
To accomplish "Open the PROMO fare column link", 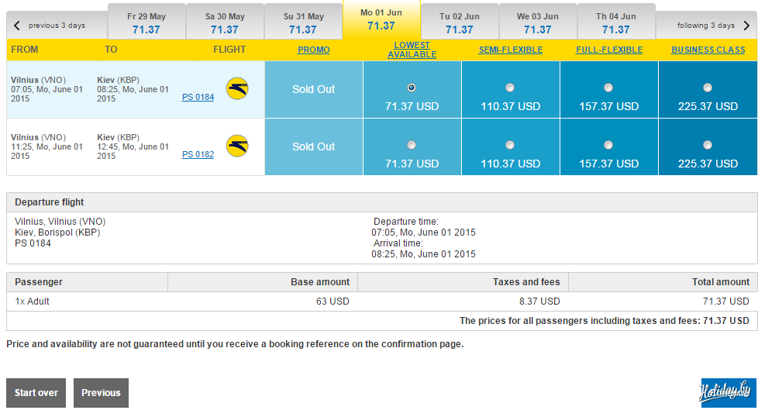I will [x=314, y=50].
